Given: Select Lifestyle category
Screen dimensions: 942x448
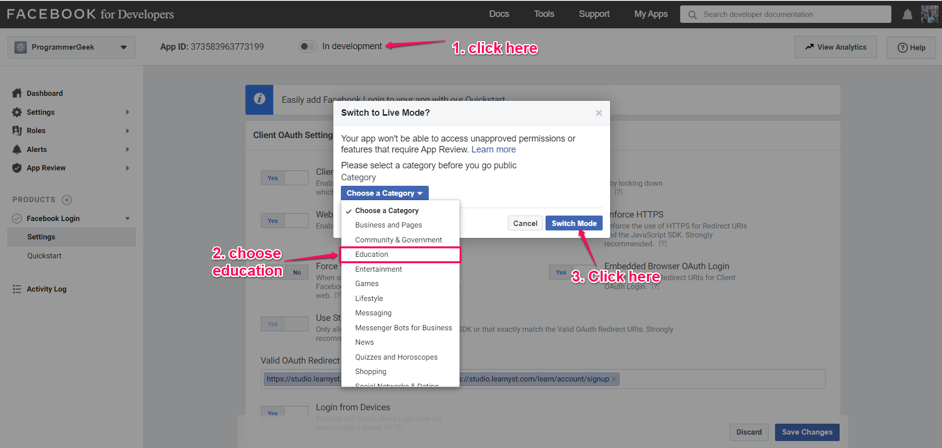Looking at the screenshot, I should 400,299.
